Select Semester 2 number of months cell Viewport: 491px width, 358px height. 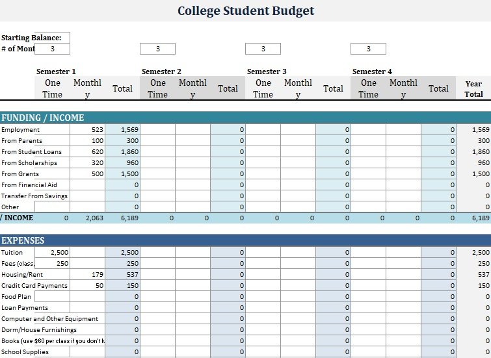pos(157,49)
